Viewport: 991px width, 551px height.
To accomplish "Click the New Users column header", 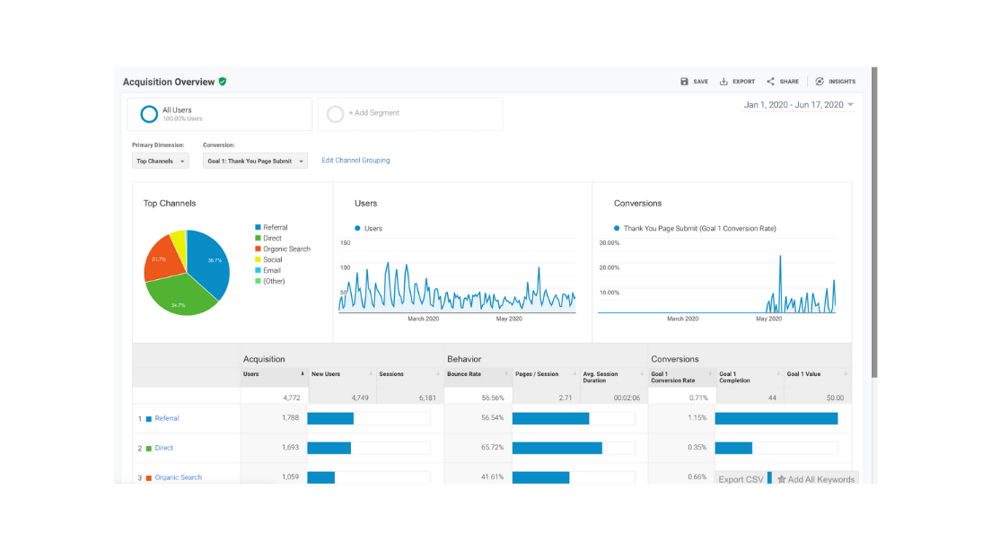I will pos(326,374).
